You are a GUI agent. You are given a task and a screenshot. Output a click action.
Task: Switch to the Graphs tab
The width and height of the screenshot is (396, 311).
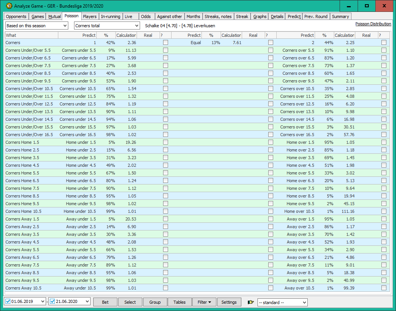260,16
